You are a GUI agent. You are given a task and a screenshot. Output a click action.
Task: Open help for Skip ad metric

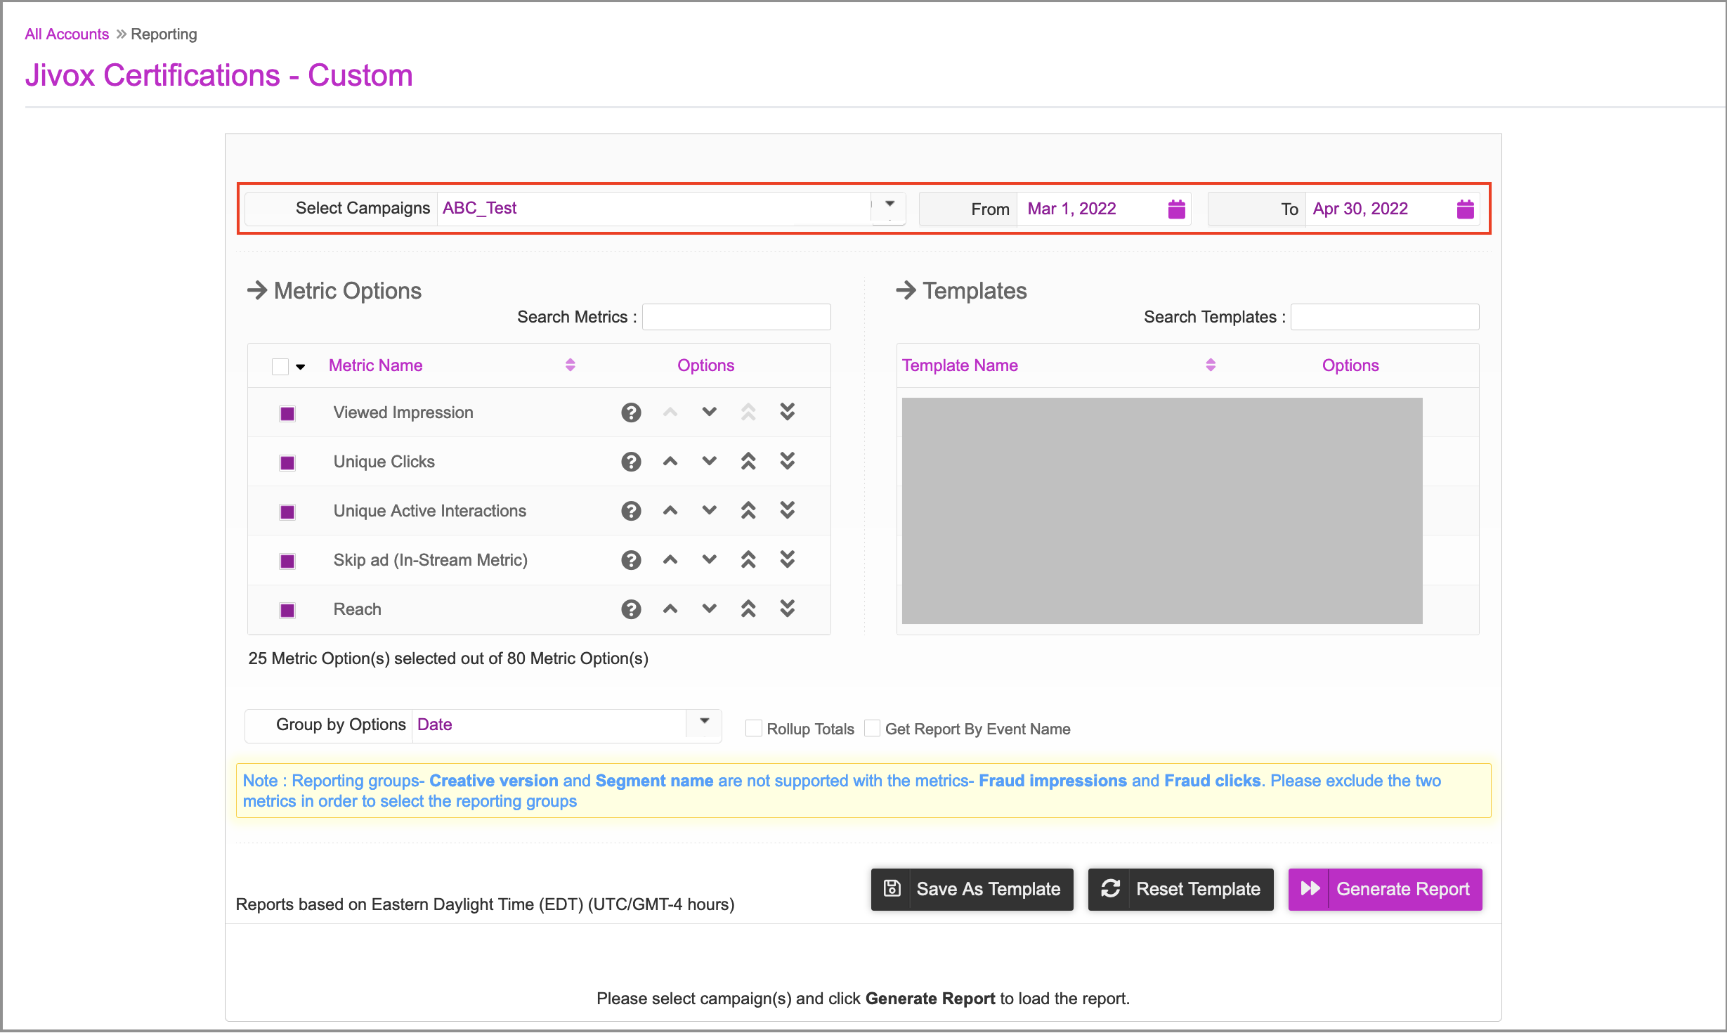tap(631, 560)
